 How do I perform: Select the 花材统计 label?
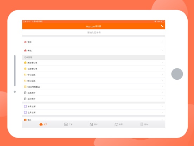[31, 99]
